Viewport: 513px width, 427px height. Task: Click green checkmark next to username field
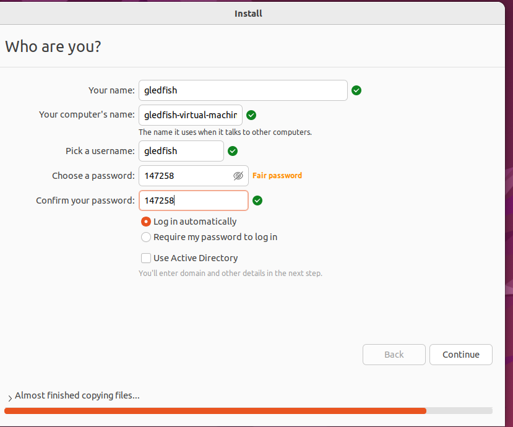233,151
